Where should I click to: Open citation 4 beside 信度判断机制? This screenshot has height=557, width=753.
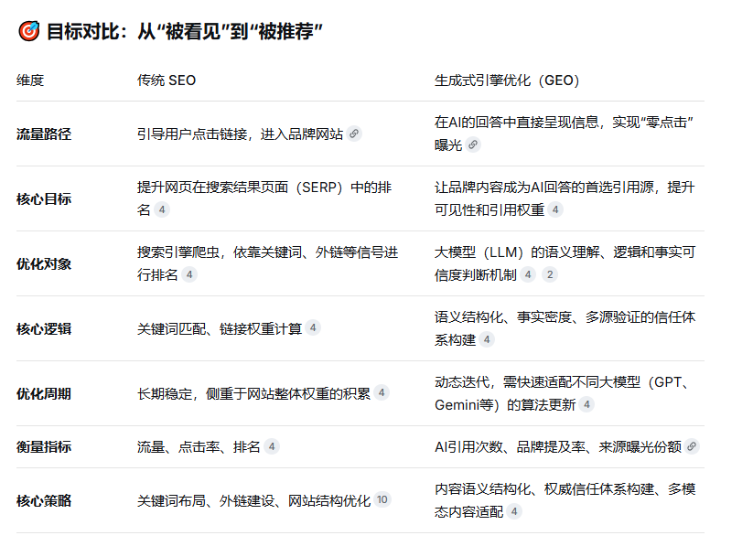click(528, 274)
